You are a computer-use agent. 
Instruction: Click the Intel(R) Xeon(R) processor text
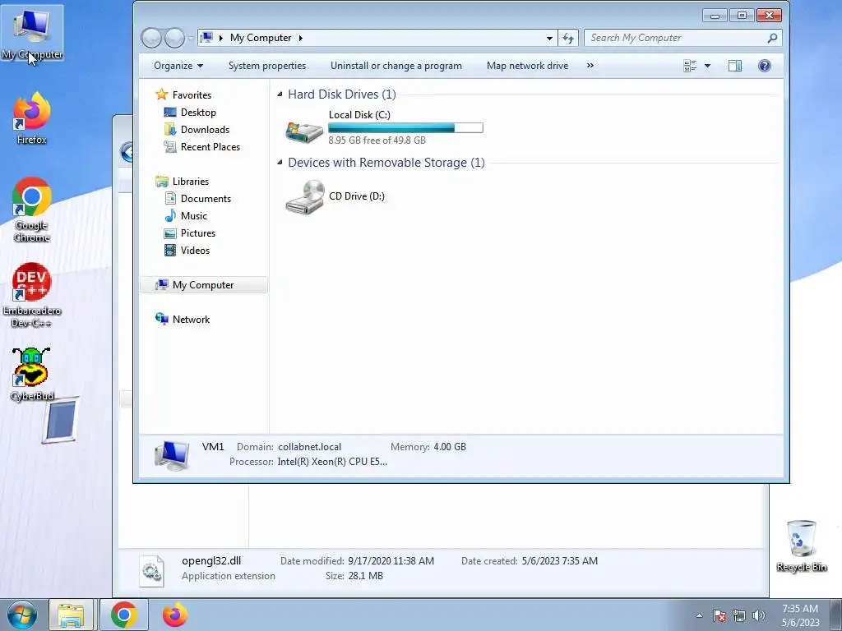[x=332, y=462]
